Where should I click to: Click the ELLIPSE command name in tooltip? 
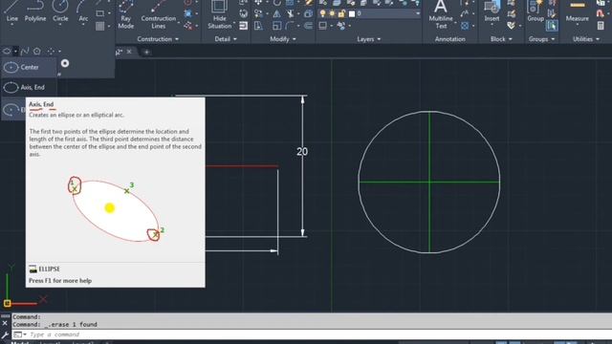click(x=49, y=269)
